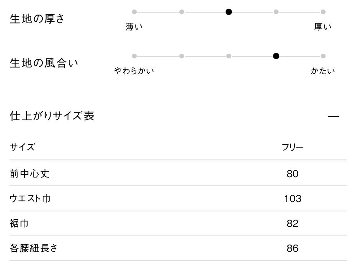Select the filled black dot on 生地の風合い scale
This screenshot has height=269, width=354.
click(276, 56)
